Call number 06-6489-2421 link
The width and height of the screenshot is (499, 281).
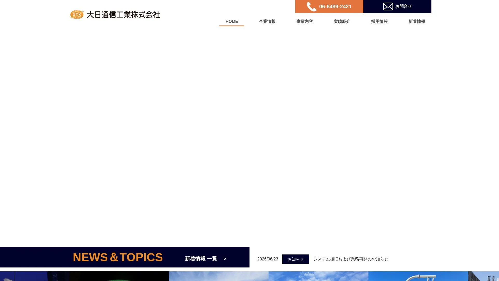329,7
